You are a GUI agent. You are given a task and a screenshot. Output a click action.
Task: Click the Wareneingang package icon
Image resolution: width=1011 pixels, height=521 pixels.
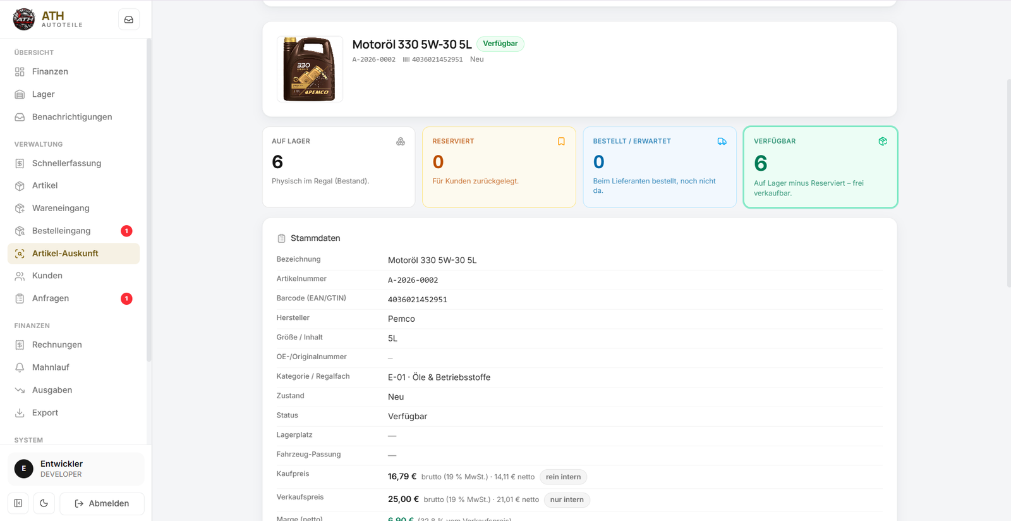point(20,208)
